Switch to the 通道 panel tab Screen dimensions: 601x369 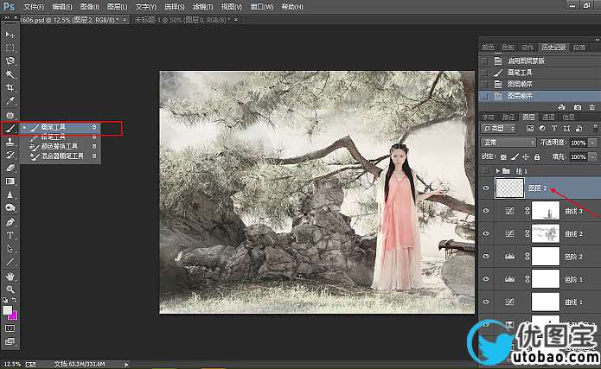click(548, 117)
